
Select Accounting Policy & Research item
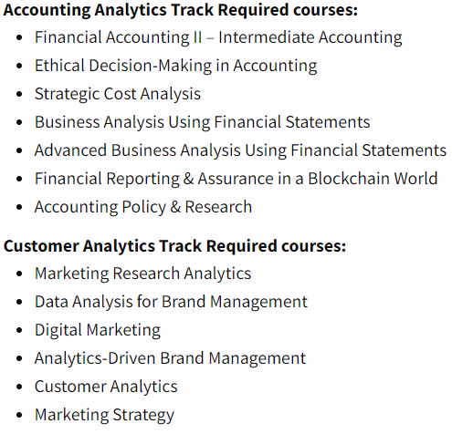(143, 207)
